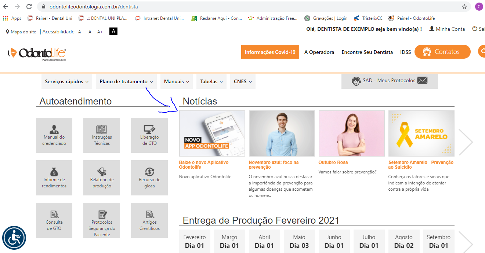485x253 pixels.
Task: Open Relatório de produção tile
Action: [102, 177]
